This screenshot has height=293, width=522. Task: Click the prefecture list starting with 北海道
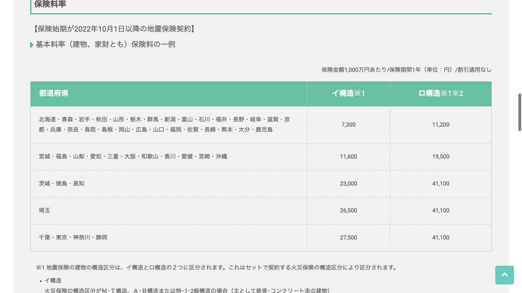pyautogui.click(x=164, y=125)
